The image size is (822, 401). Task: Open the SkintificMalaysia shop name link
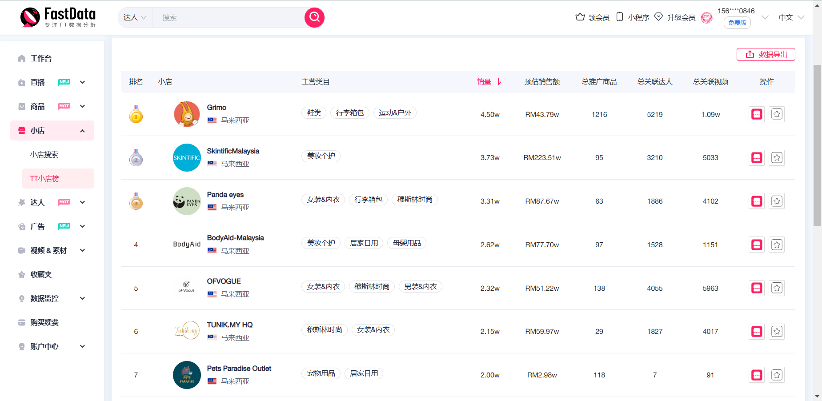[233, 151]
